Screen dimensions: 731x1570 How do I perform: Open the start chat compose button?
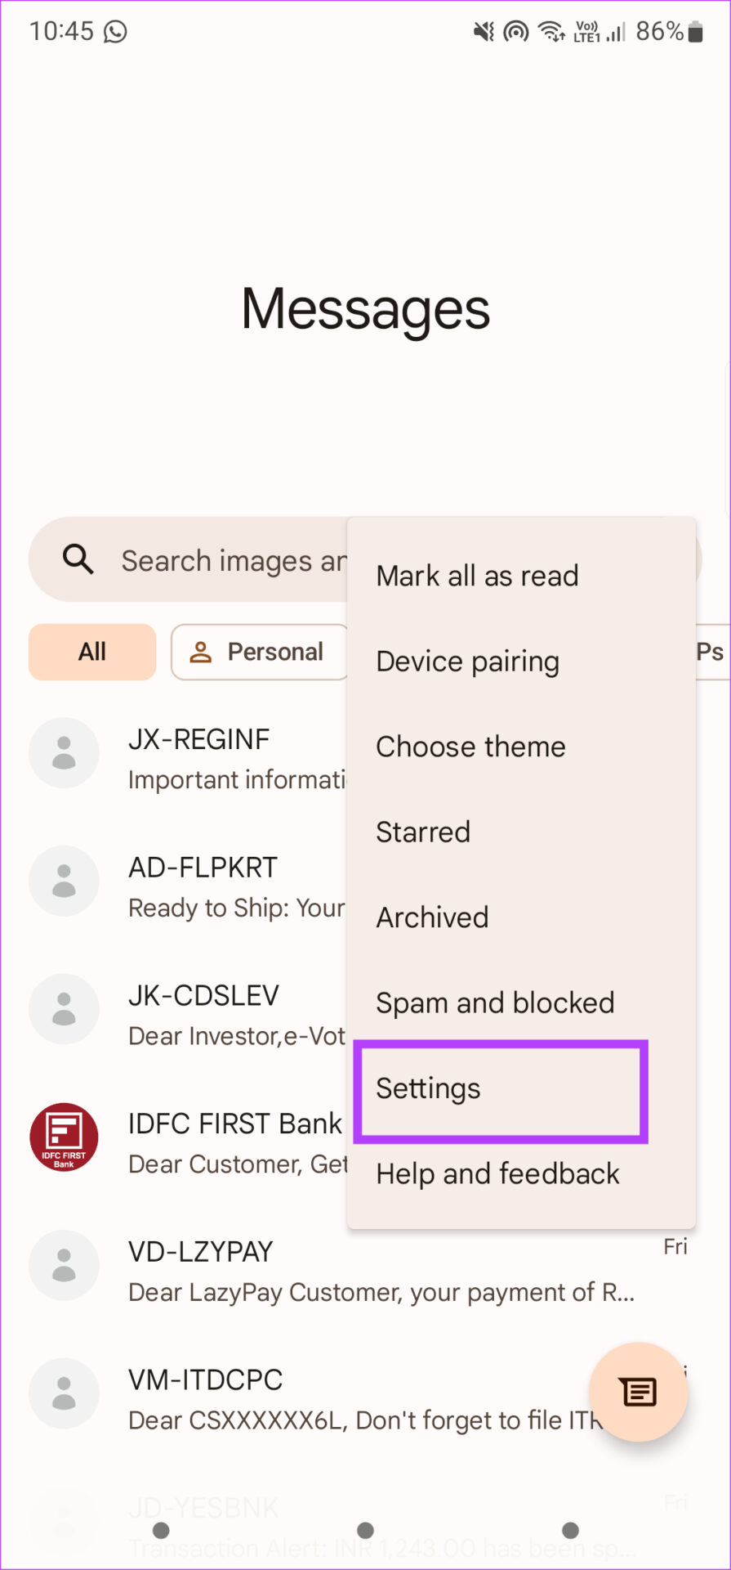pos(639,1391)
